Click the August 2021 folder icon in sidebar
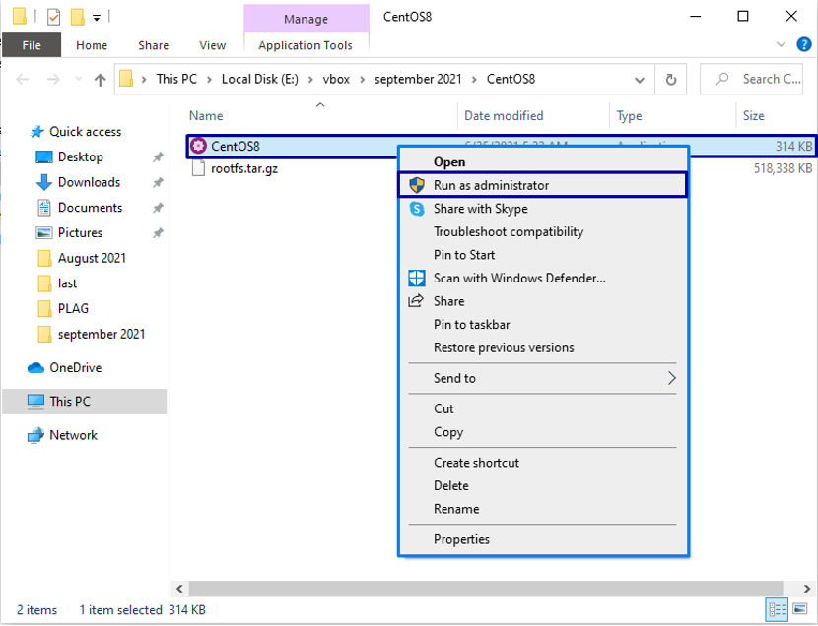818x626 pixels. [x=45, y=258]
